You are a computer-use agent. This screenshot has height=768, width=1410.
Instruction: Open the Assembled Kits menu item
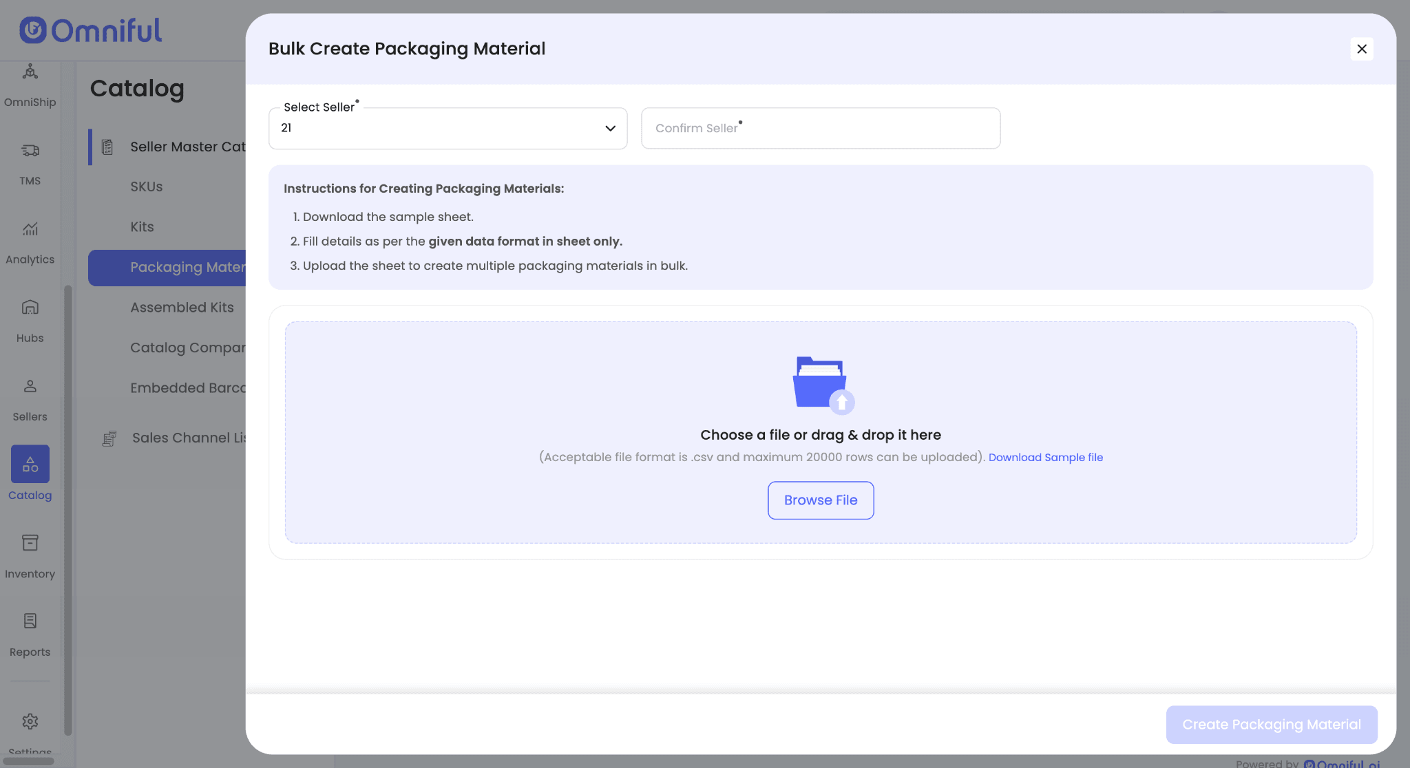[x=182, y=308]
